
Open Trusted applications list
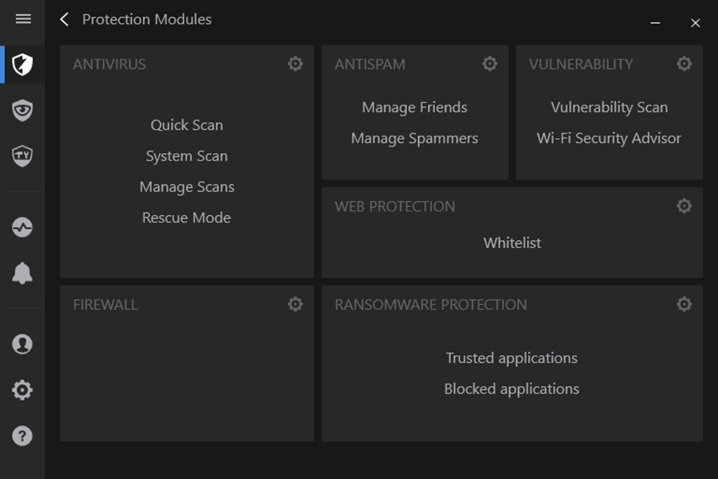(x=512, y=358)
